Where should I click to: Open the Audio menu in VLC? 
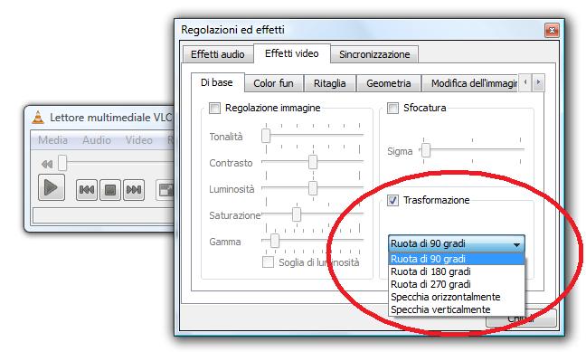tap(97, 140)
